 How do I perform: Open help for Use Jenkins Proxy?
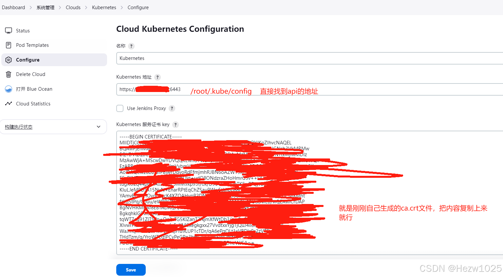(172, 108)
